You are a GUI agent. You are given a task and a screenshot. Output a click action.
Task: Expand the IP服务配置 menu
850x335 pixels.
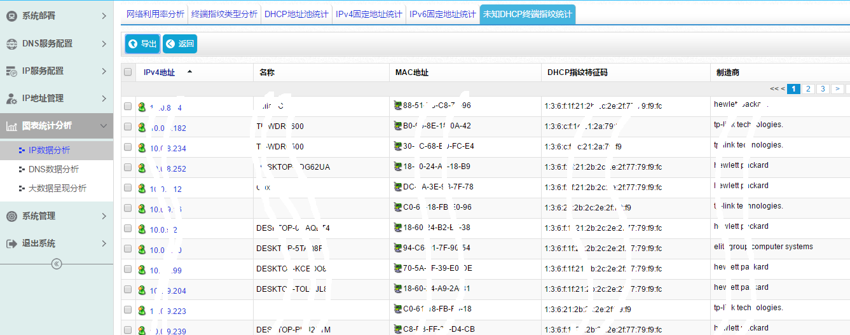coord(104,71)
